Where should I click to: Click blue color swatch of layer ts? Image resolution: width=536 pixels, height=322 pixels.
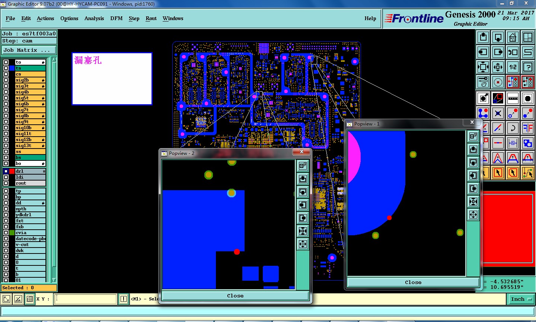click(x=12, y=68)
